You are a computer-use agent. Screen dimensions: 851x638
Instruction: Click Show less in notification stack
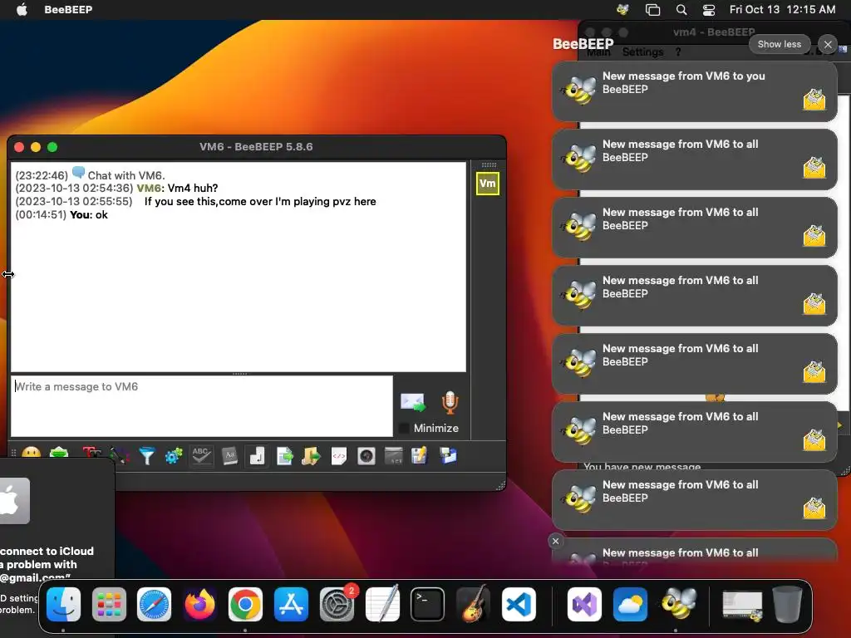pyautogui.click(x=780, y=45)
